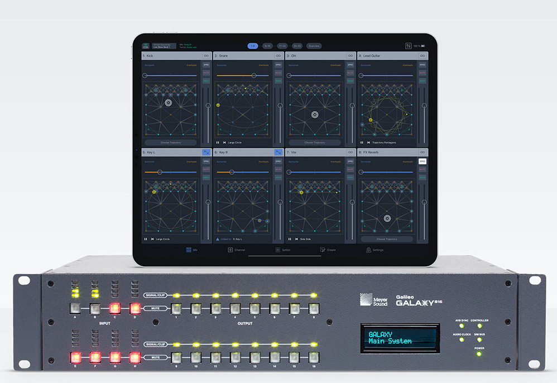
Task: Toggle MUTE on the Kick channel
Action: point(206,73)
